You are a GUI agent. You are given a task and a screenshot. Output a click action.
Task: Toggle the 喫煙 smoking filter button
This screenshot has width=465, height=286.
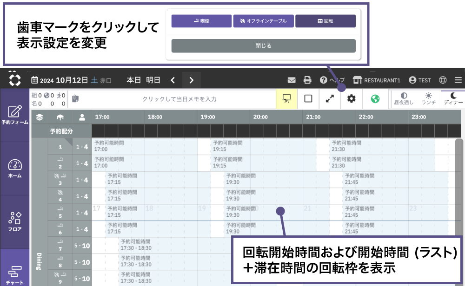pyautogui.click(x=201, y=21)
